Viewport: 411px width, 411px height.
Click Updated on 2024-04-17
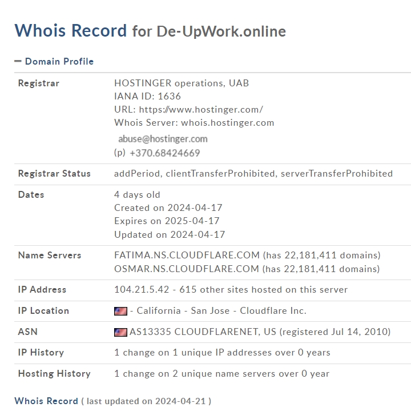tap(170, 234)
